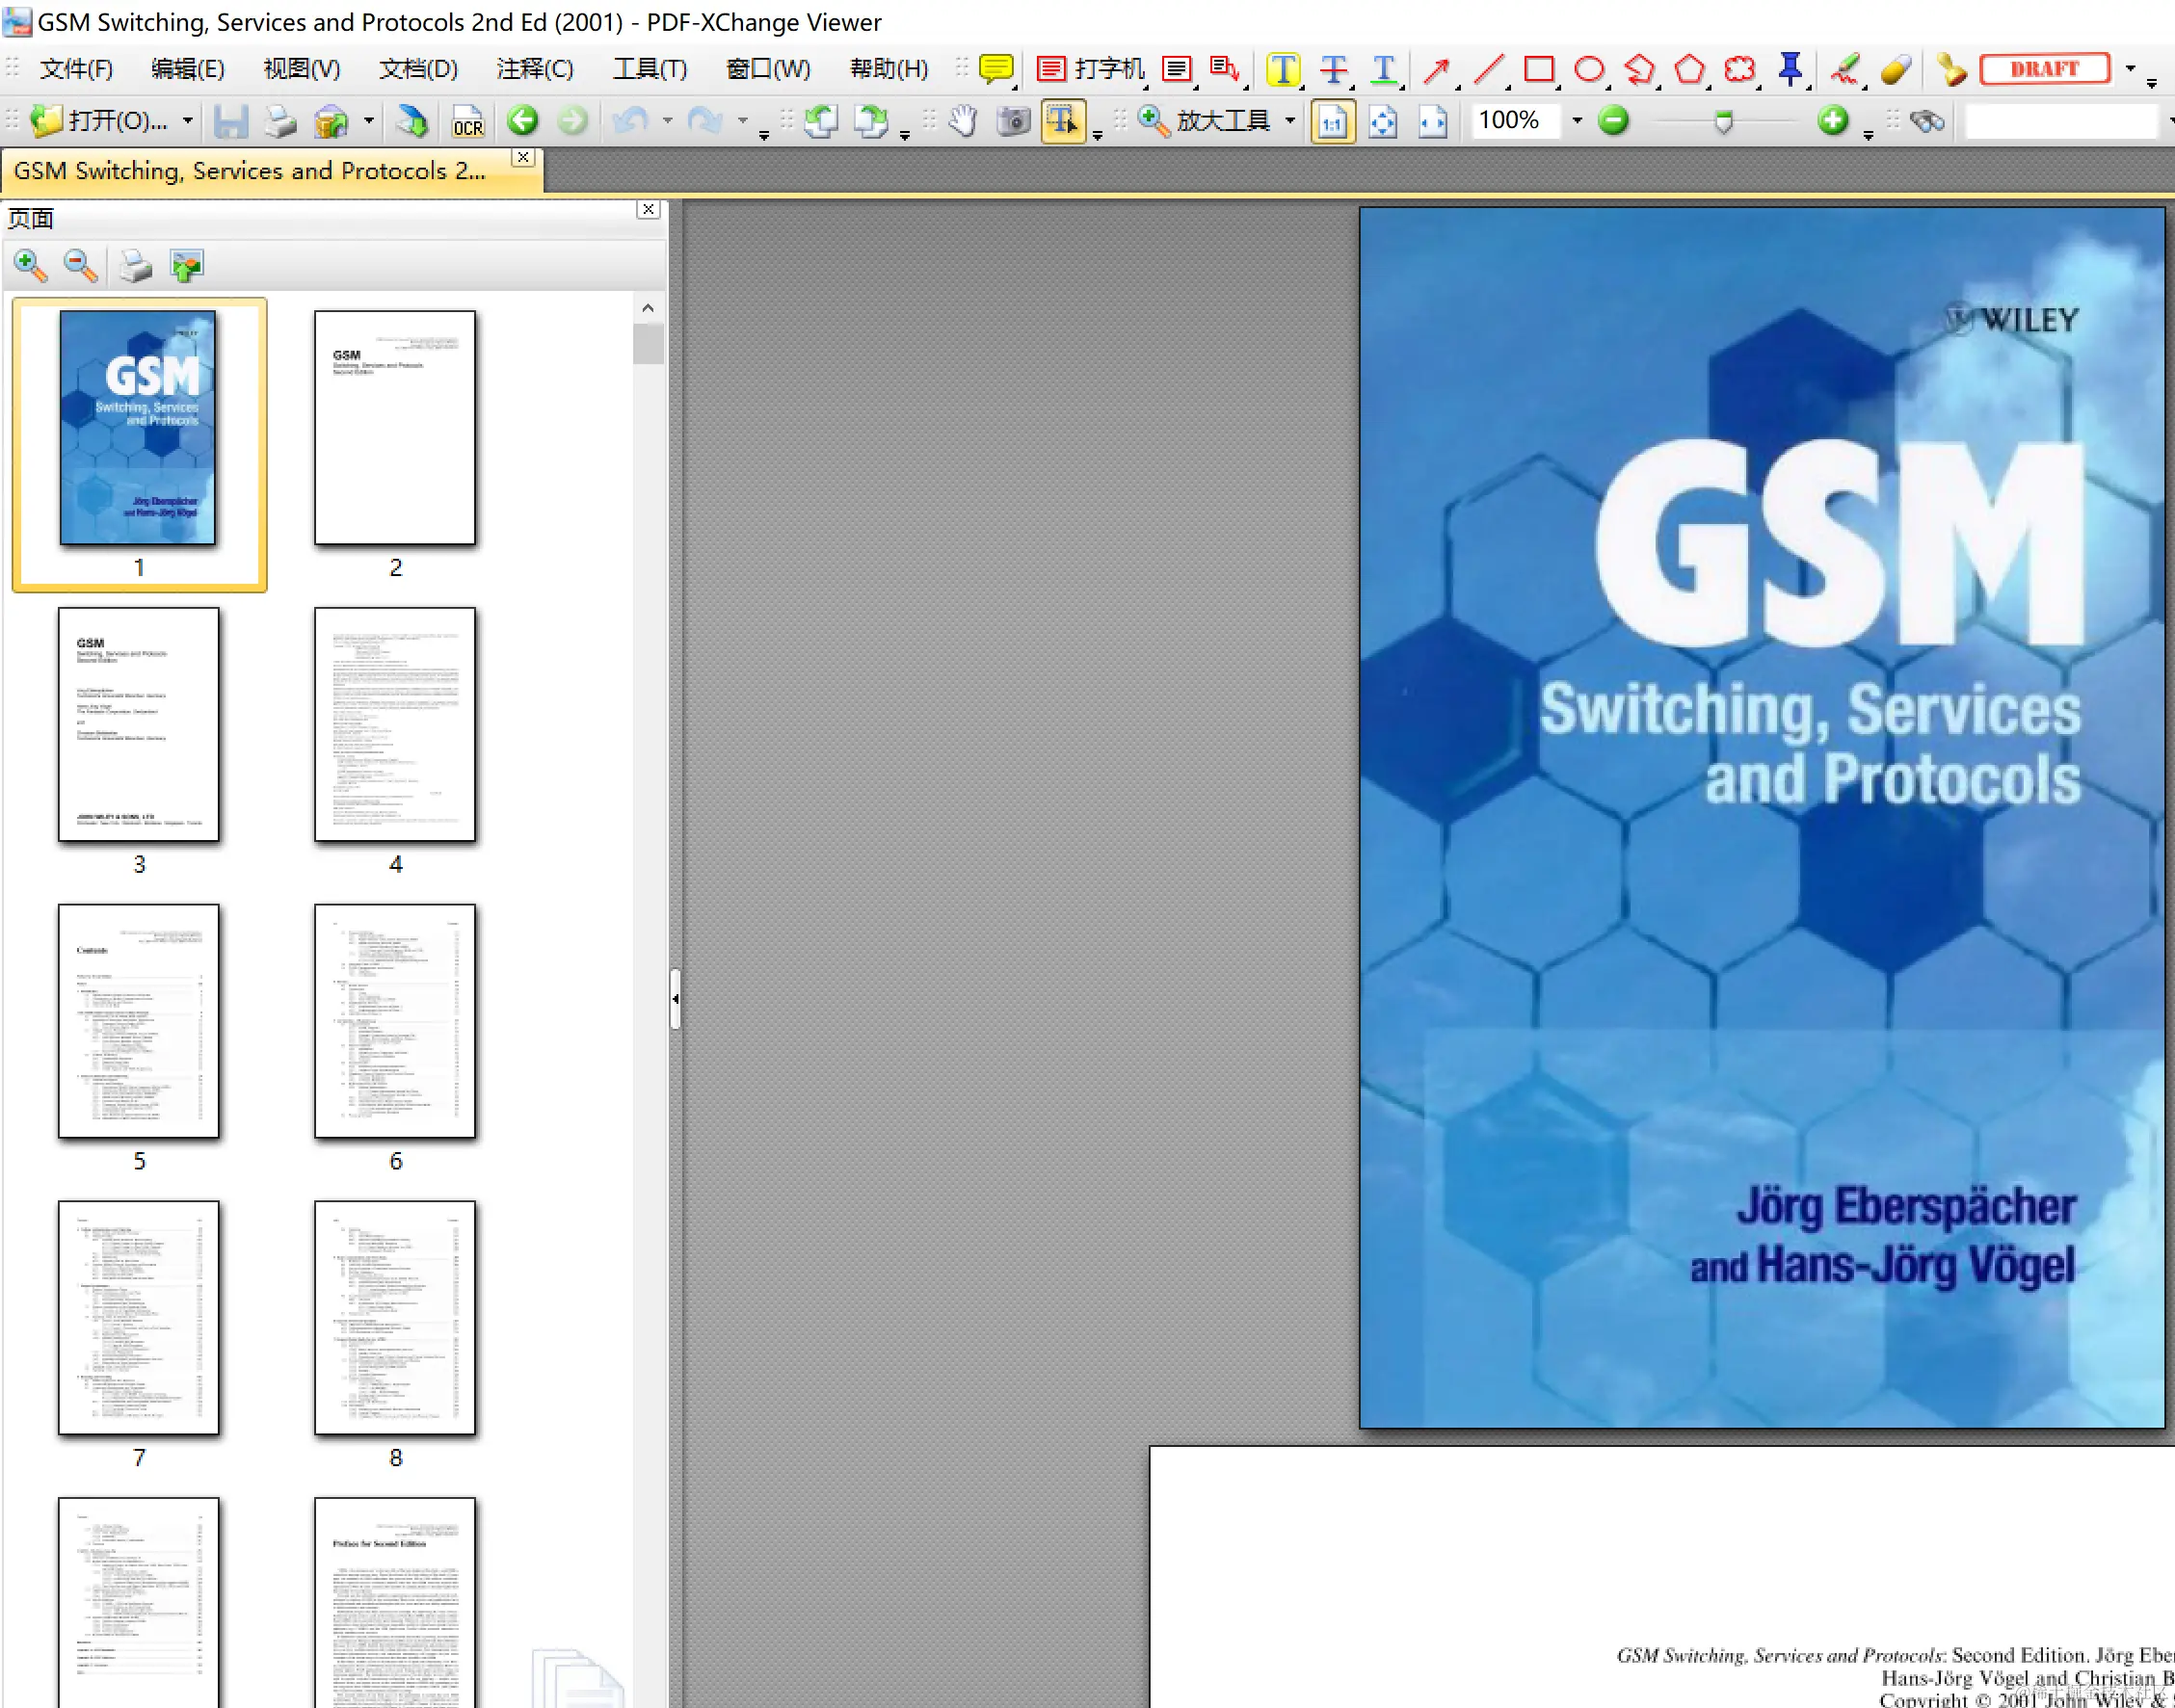Click the search text input field
Screen dimensions: 2175x1708
pos(2062,121)
